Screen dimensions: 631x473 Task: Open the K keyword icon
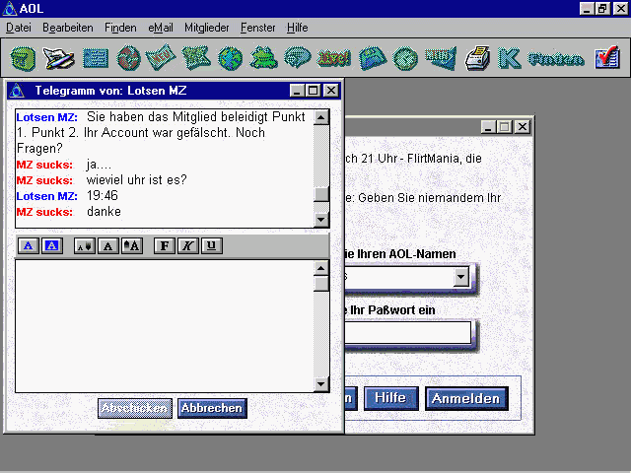coord(509,58)
